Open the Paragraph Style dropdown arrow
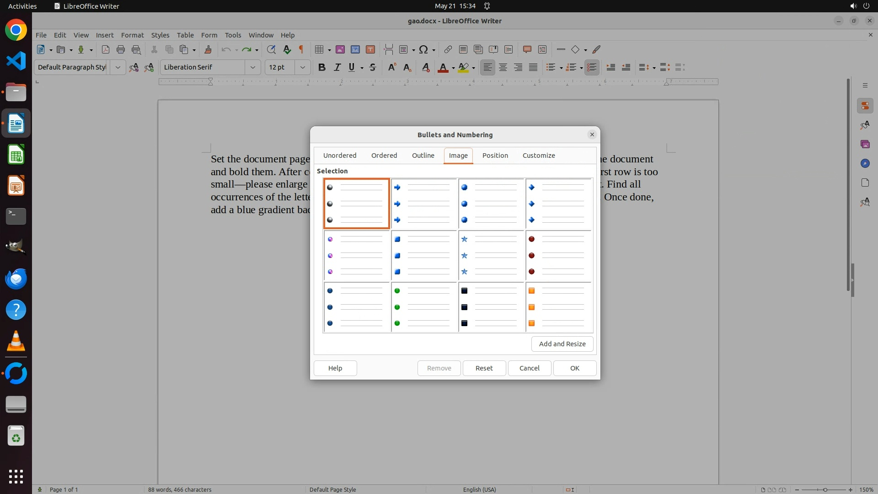 pos(118,67)
